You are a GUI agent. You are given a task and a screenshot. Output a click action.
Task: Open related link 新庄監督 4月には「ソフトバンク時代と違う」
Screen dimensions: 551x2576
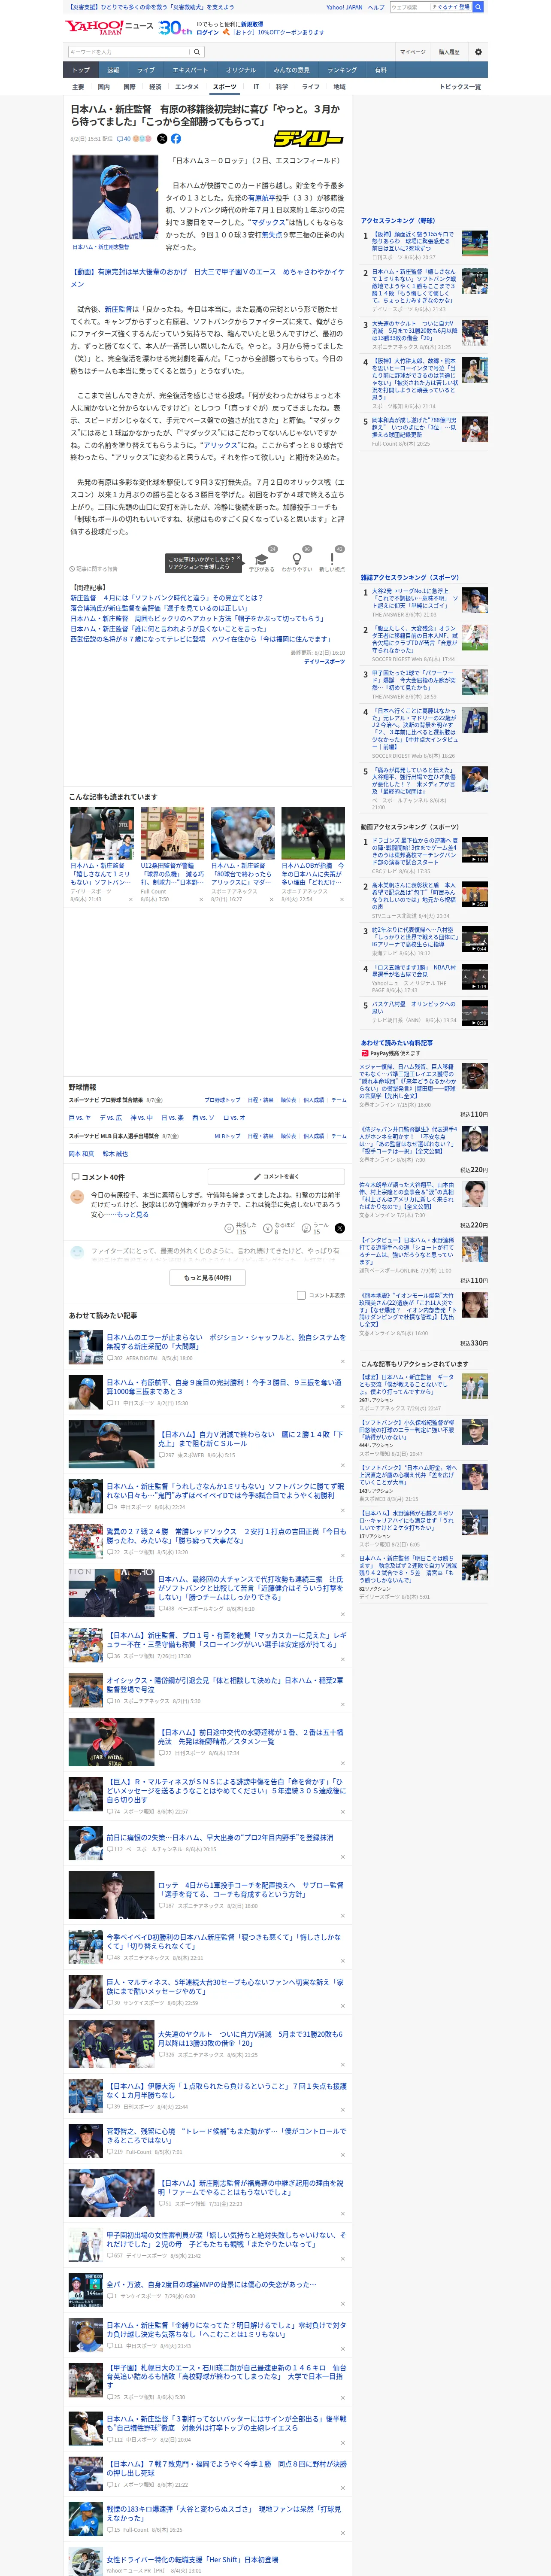tap(166, 598)
